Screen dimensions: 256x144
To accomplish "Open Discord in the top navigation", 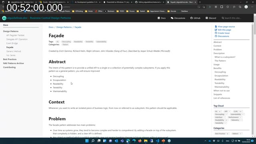I will pos(211,18).
